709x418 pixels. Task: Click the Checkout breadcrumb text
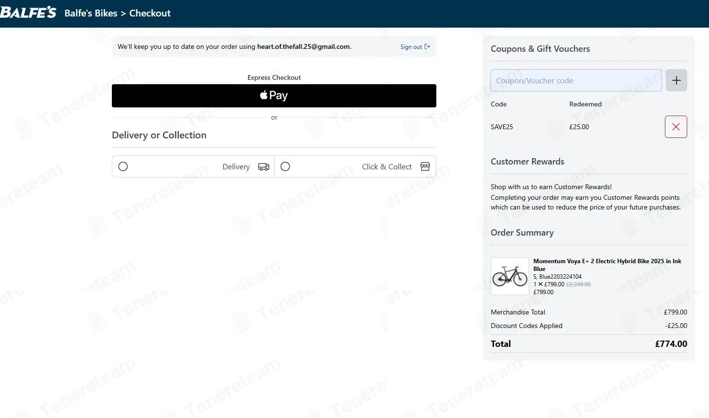pos(150,14)
